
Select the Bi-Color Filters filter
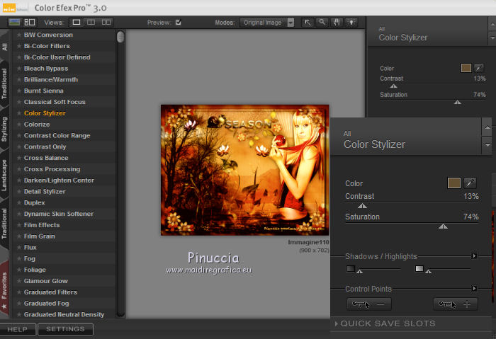coord(47,46)
